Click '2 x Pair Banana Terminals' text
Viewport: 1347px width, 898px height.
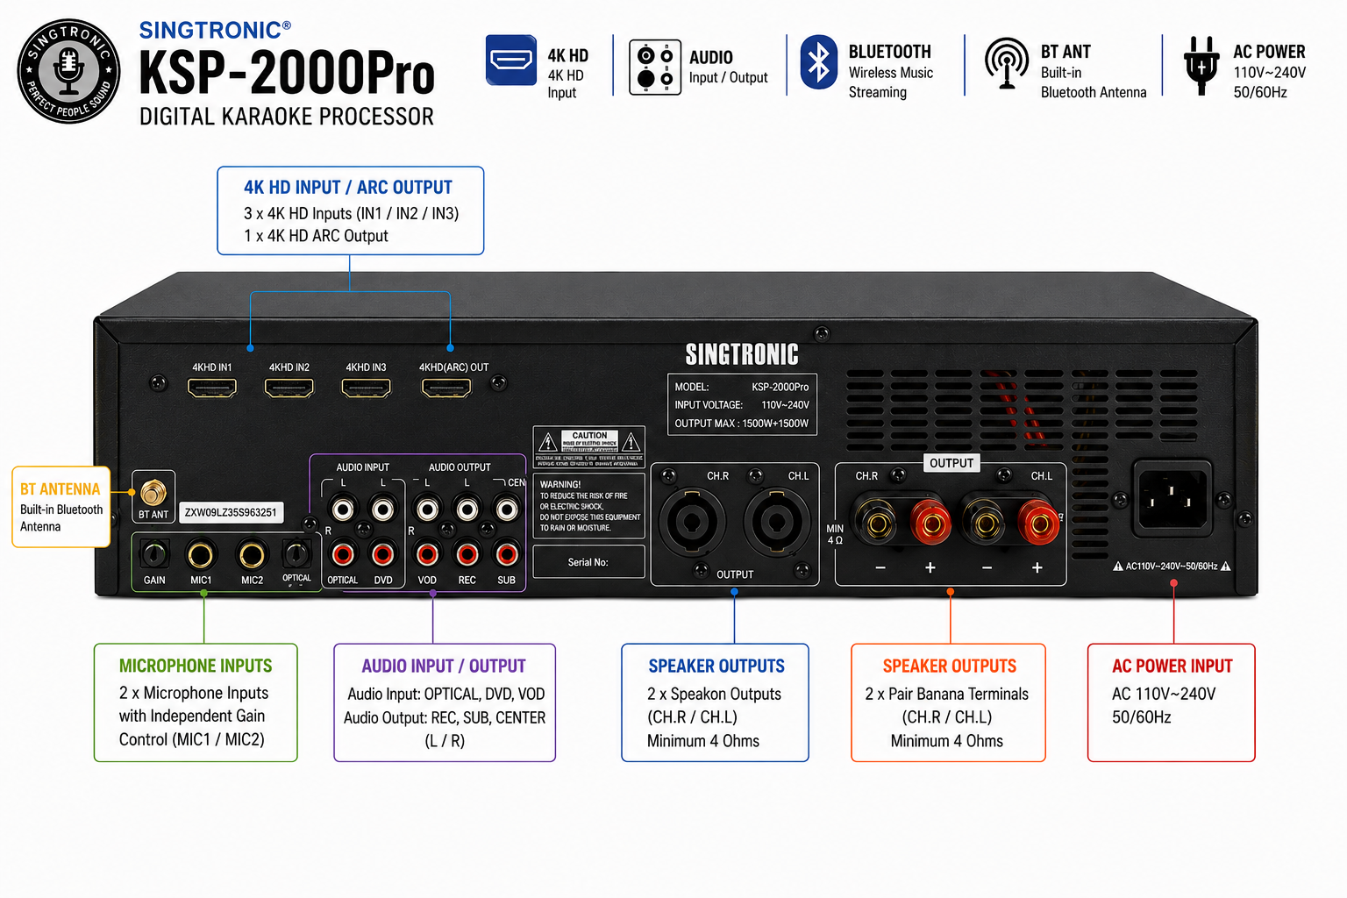point(947,694)
